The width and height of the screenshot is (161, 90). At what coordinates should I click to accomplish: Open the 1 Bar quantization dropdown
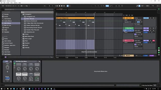[x=27, y=6]
